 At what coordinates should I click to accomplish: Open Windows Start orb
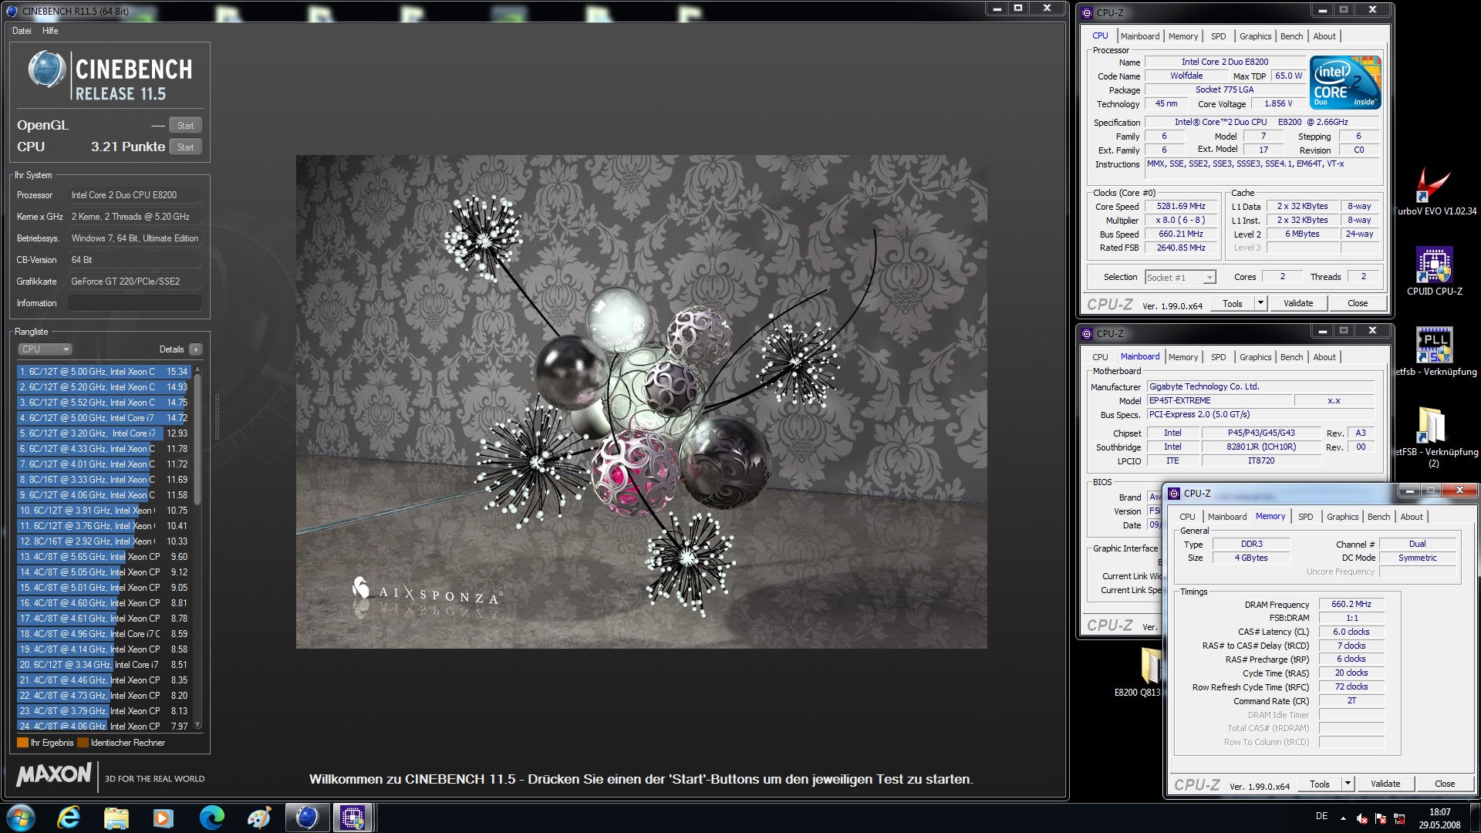click(x=20, y=818)
